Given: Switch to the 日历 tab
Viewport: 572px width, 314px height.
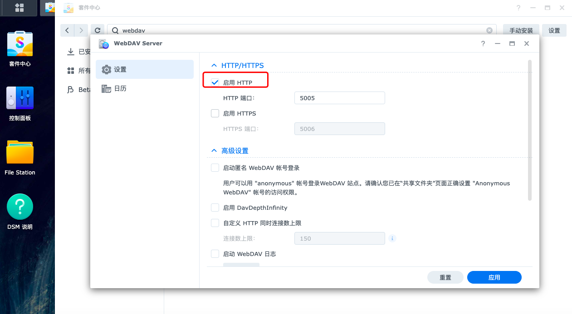Looking at the screenshot, I should pos(145,88).
